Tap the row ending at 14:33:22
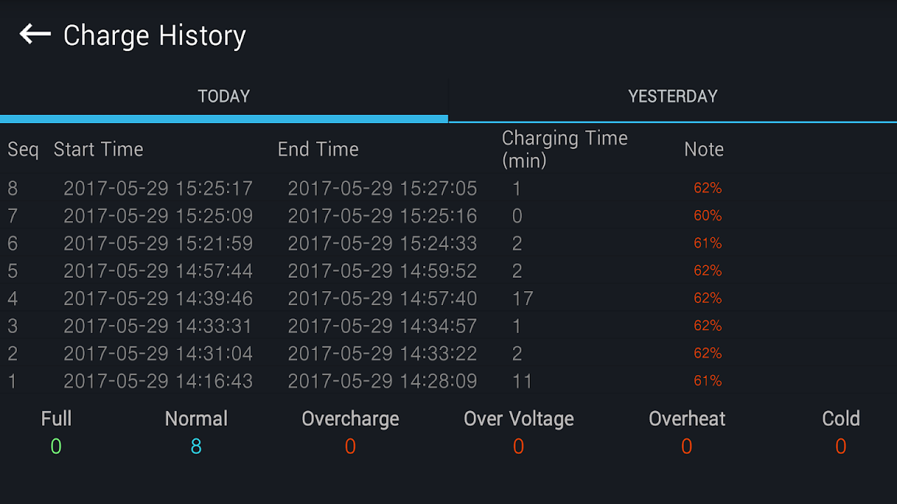 click(448, 353)
